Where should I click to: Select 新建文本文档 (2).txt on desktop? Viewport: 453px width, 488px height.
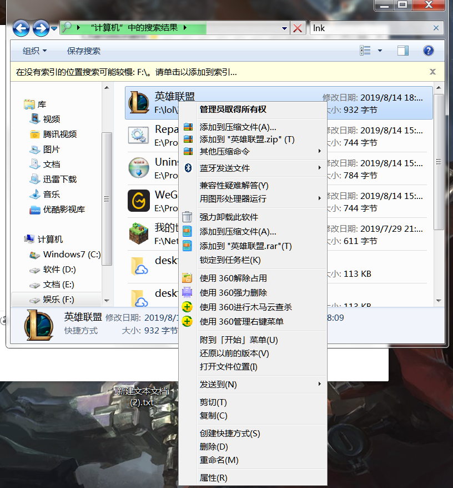point(142,396)
